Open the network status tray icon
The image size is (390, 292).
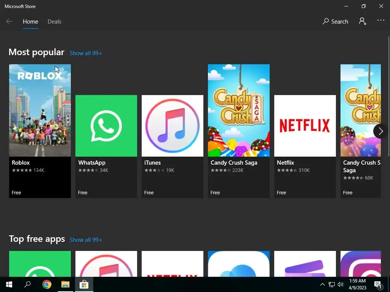tap(332, 284)
